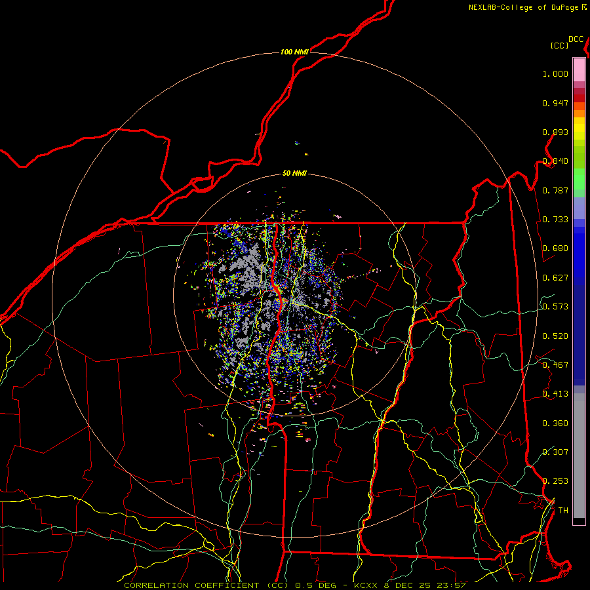Click the 0.360 color scale value

coord(555,423)
